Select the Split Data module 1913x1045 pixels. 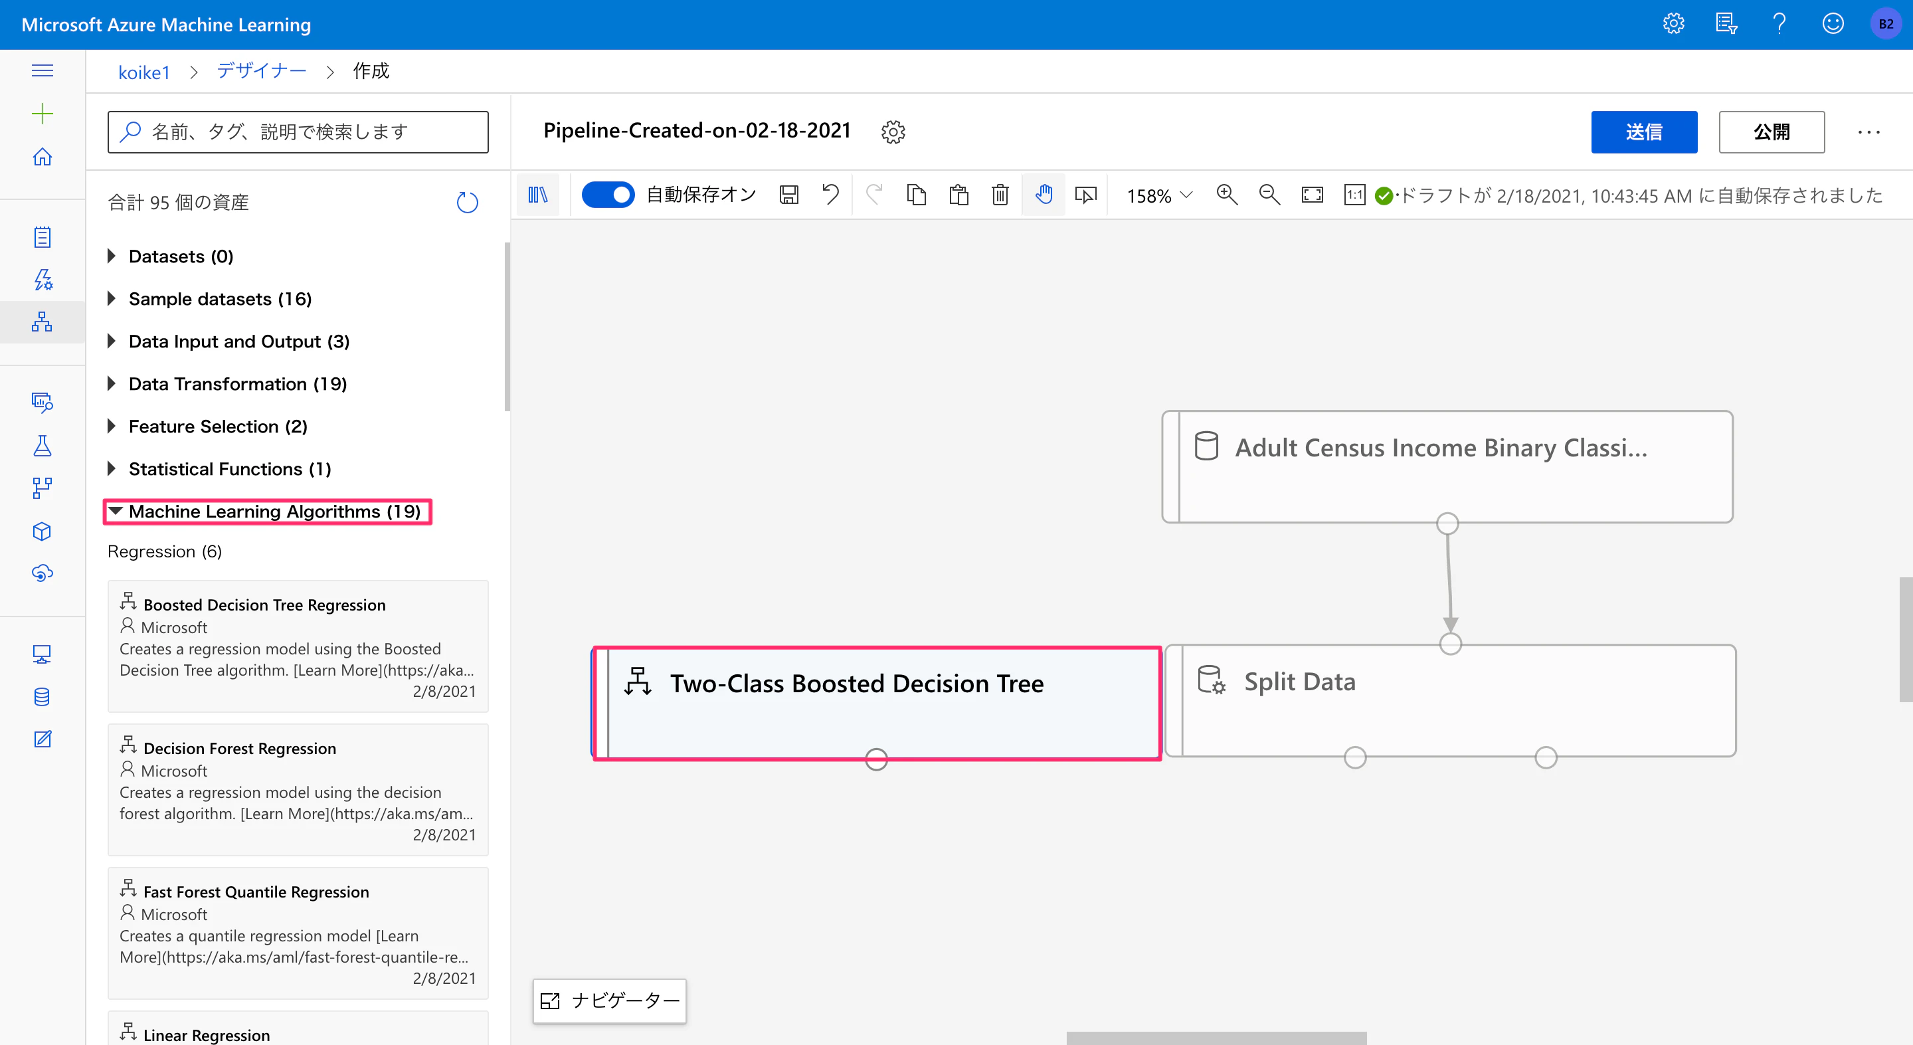coord(1450,700)
